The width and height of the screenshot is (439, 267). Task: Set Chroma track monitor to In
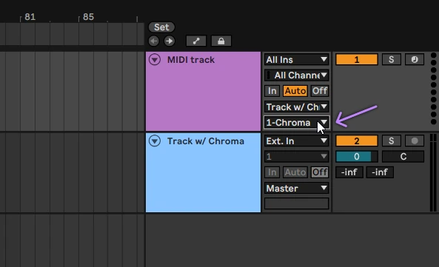click(x=272, y=172)
